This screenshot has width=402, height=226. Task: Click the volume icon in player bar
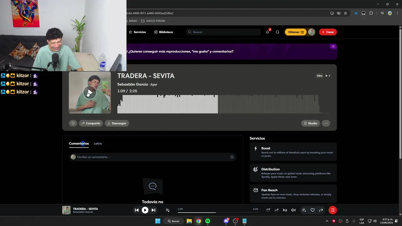(x=293, y=210)
